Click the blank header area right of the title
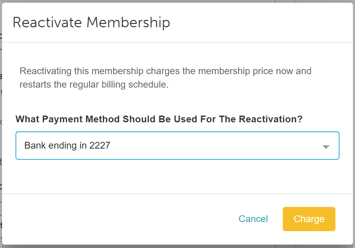This screenshot has width=355, height=248. [261, 22]
